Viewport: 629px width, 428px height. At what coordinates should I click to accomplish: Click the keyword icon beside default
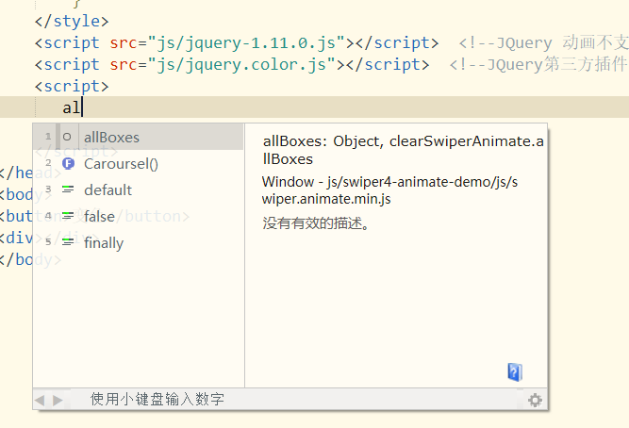coord(67,190)
